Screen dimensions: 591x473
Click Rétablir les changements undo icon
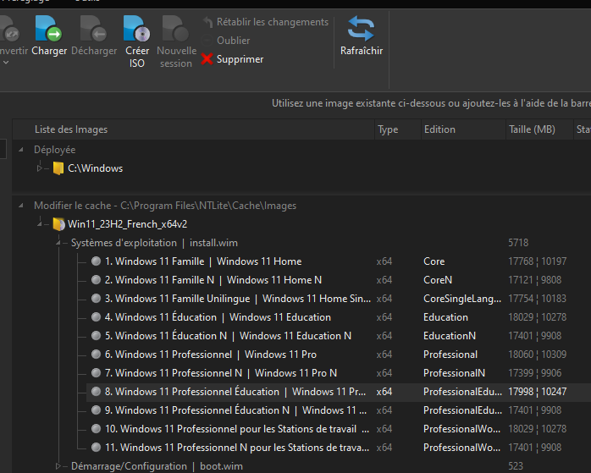pyautogui.click(x=207, y=22)
